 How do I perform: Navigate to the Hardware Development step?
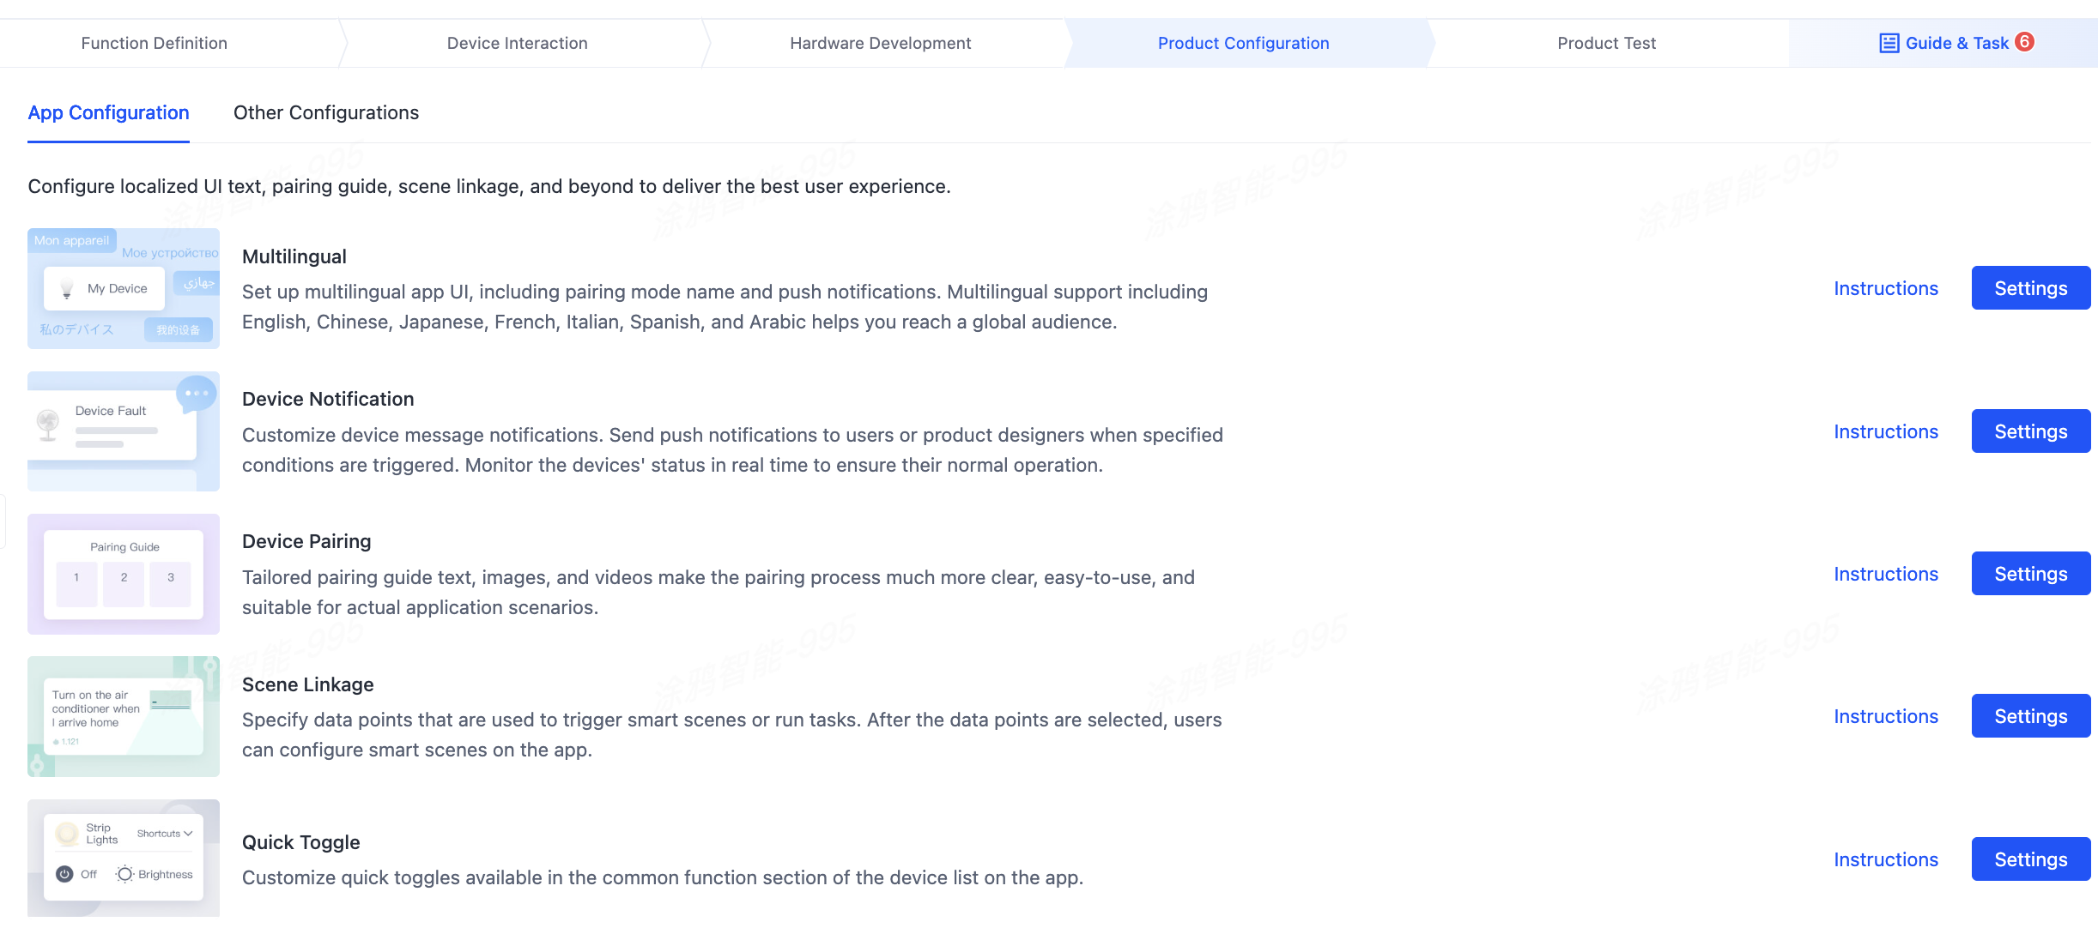pyautogui.click(x=880, y=43)
